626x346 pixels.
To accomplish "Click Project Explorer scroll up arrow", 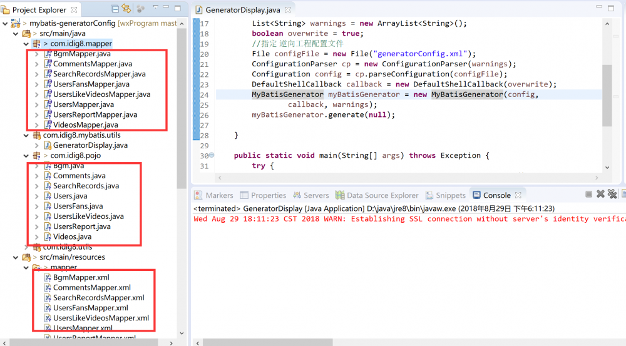I will (x=182, y=24).
